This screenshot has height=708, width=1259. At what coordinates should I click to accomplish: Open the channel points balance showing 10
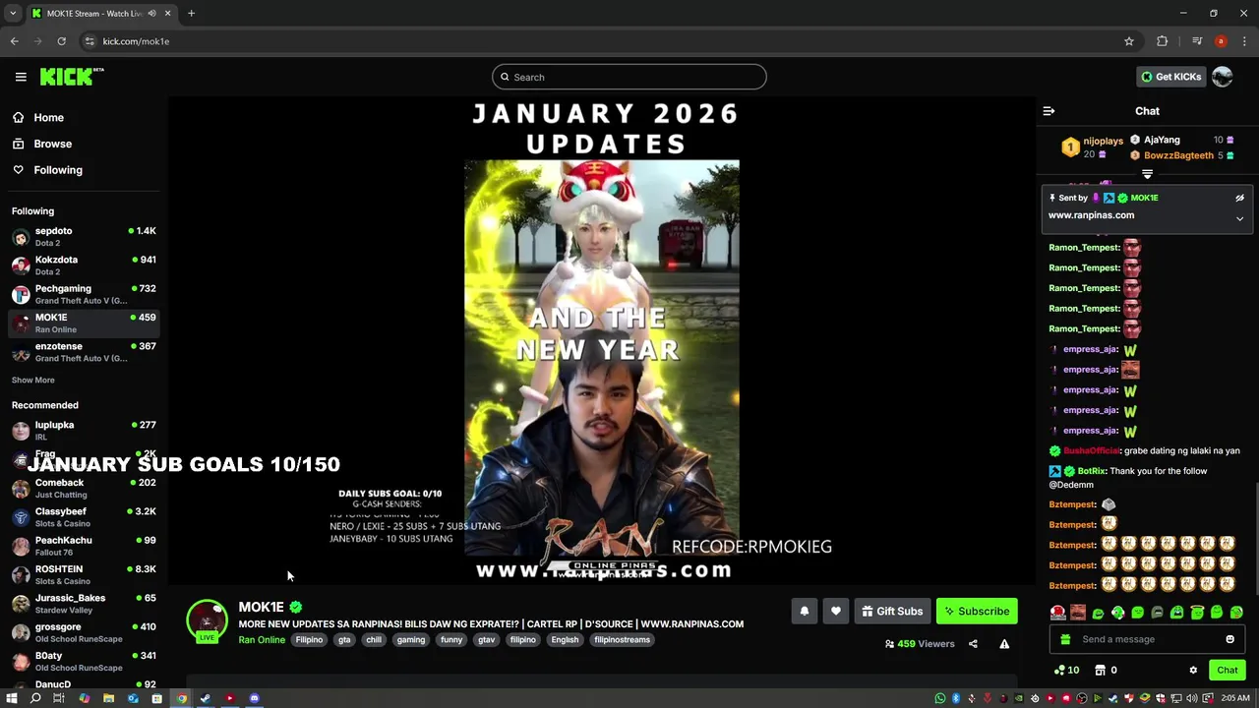(x=1066, y=670)
